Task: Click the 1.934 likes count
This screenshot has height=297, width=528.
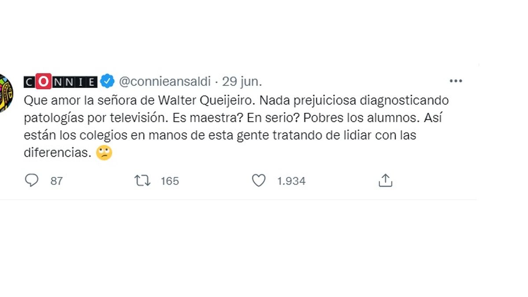Action: (x=291, y=181)
